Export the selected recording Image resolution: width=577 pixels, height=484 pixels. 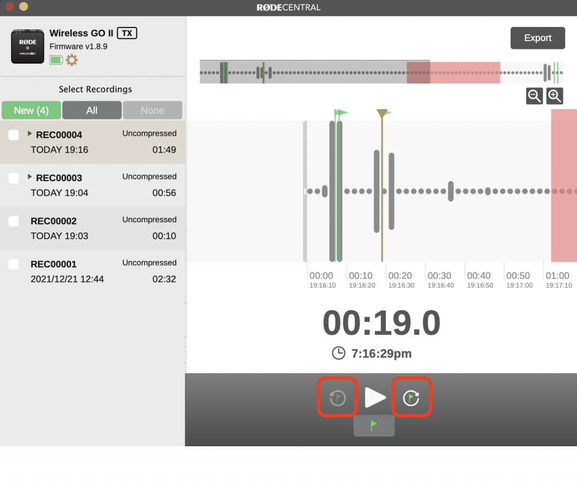538,38
